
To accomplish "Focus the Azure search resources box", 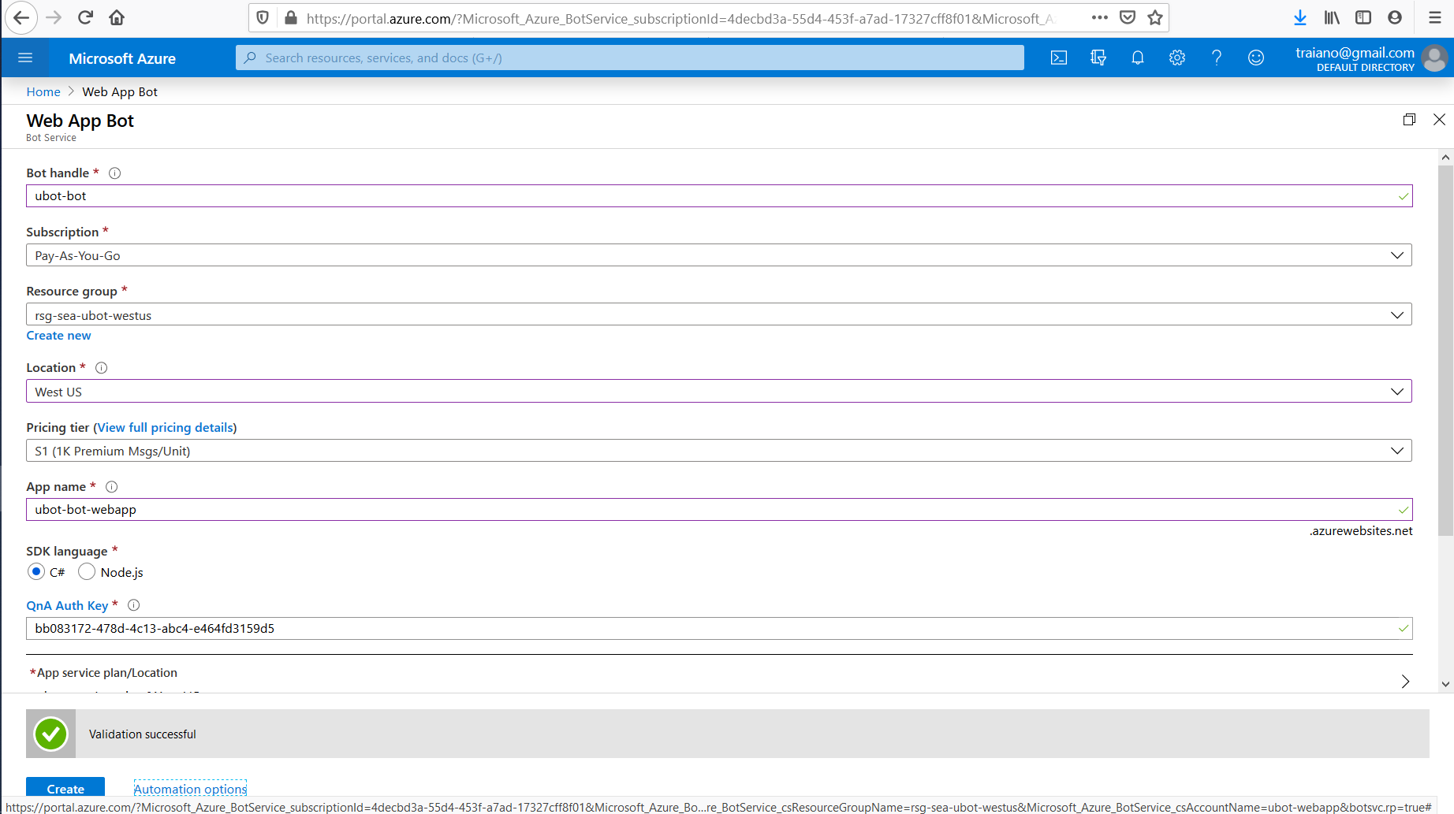I will (x=629, y=58).
